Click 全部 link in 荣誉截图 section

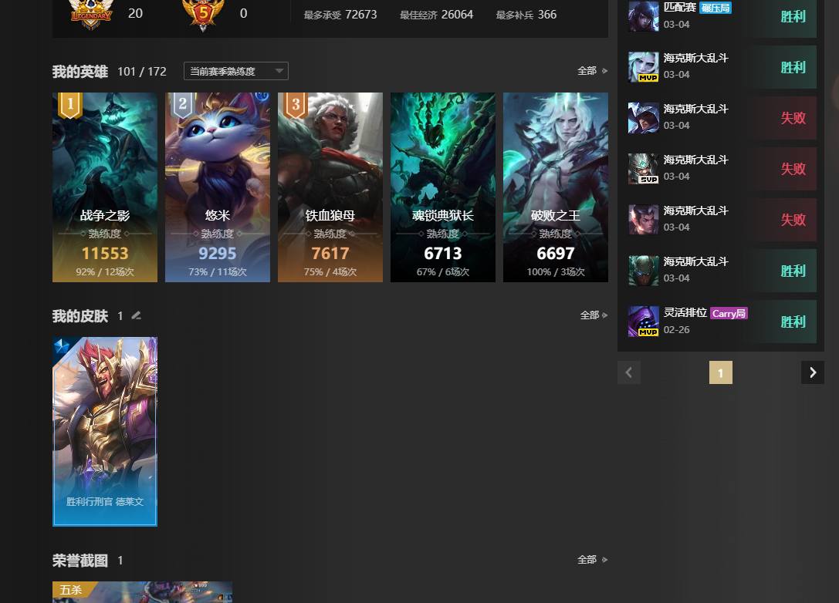(592, 560)
